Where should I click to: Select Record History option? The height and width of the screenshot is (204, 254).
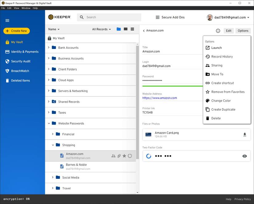(227, 57)
